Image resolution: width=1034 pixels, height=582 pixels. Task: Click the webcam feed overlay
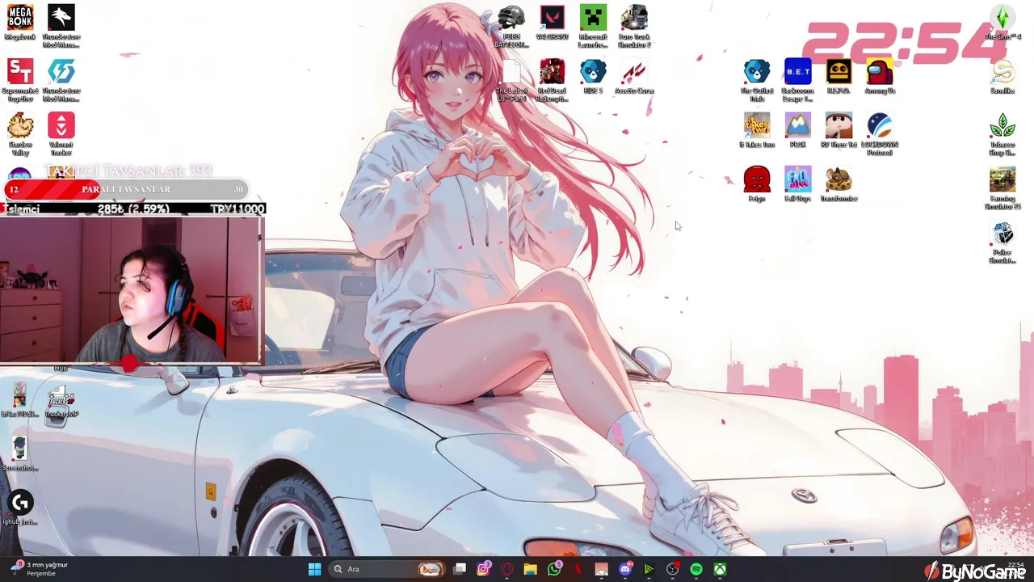point(132,289)
